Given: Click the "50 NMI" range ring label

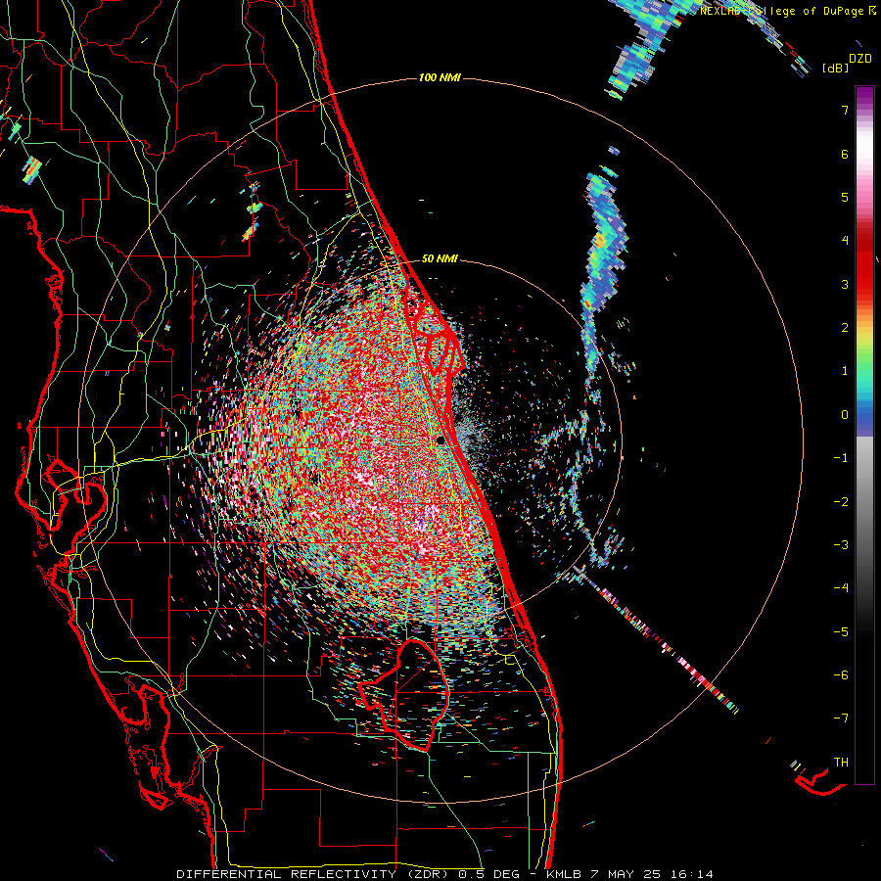Looking at the screenshot, I should (x=440, y=259).
